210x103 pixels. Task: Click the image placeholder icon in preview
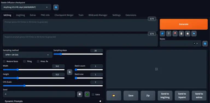coord(156,69)
